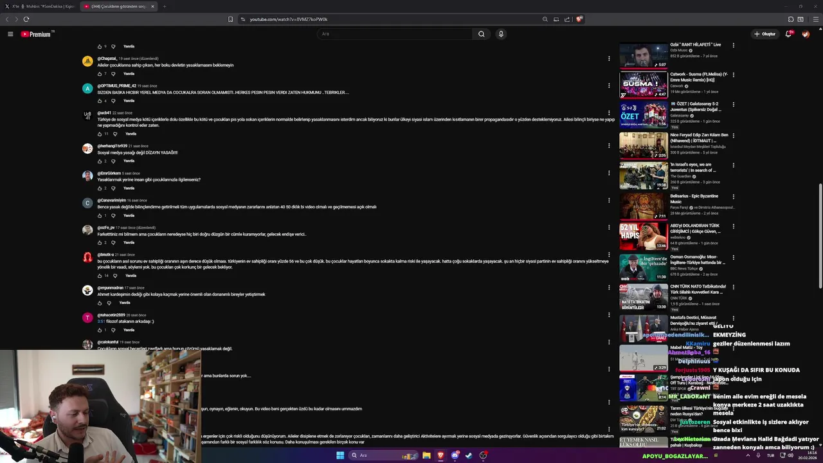Reload the page with browser refresh icon
The image size is (823, 463).
[26, 19]
